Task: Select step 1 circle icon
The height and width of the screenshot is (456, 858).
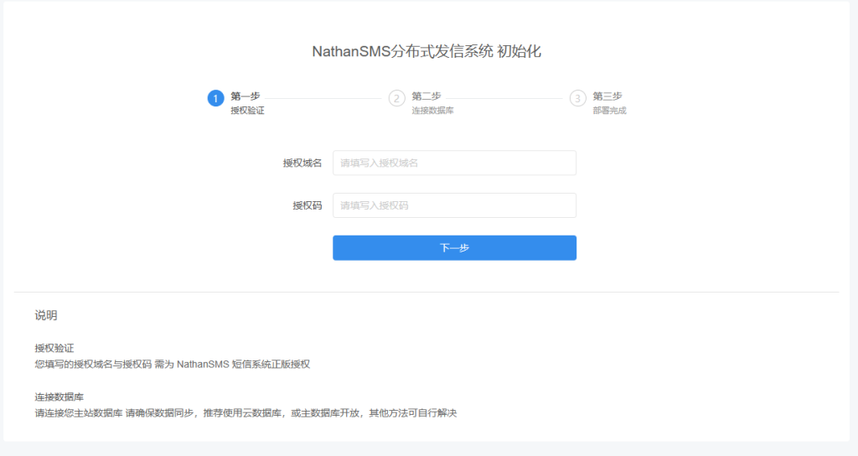Action: point(215,99)
